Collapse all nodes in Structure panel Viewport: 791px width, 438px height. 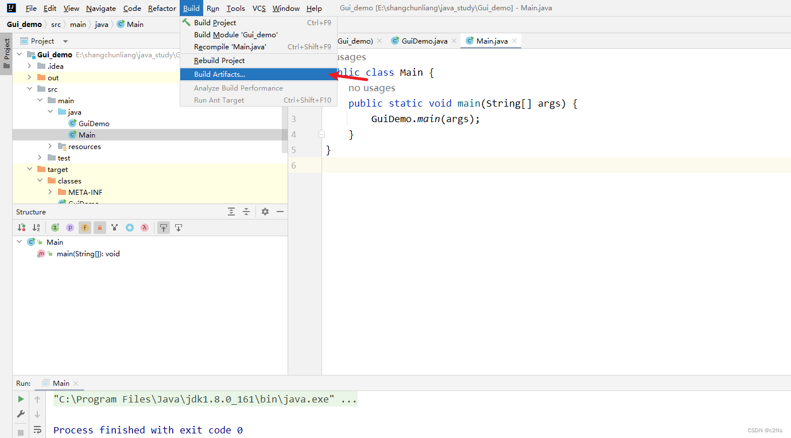[x=246, y=212]
